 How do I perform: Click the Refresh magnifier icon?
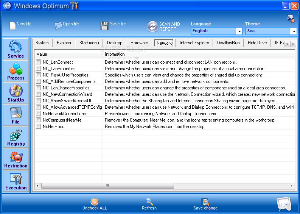pyautogui.click(x=149, y=202)
